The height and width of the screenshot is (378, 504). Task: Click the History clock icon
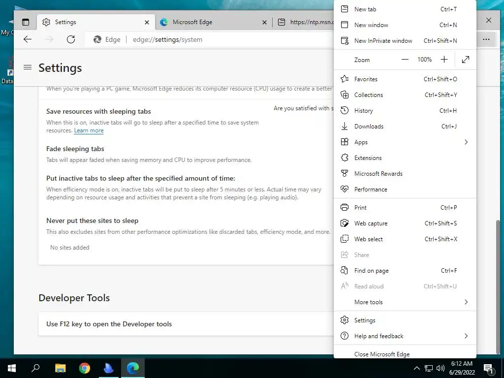pos(344,110)
